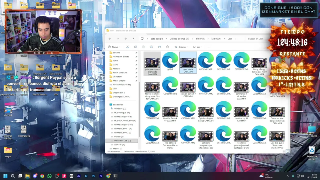Open Premiere Pro from taskbar
This screenshot has height=180, width=320.
pyautogui.click(x=101, y=176)
